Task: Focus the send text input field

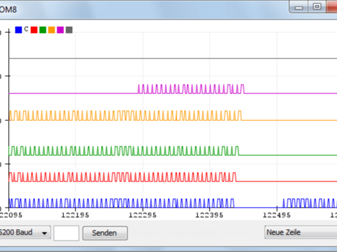Action: 66,233
